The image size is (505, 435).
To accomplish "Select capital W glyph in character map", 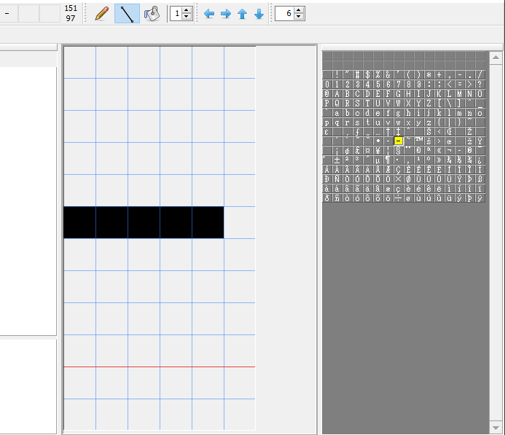I will pos(399,103).
